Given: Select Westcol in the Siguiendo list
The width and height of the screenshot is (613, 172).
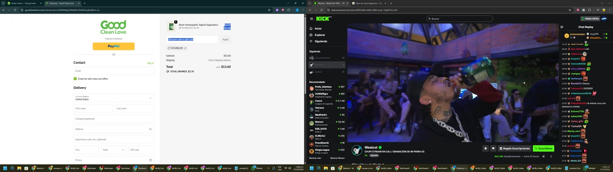Looking at the screenshot, I should pyautogui.click(x=327, y=65).
